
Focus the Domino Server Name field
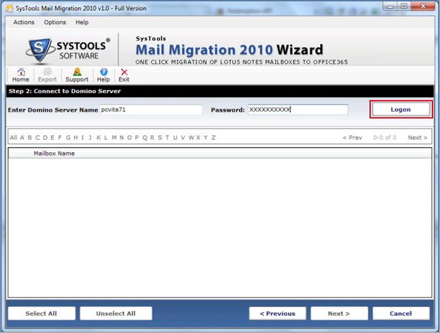click(151, 110)
